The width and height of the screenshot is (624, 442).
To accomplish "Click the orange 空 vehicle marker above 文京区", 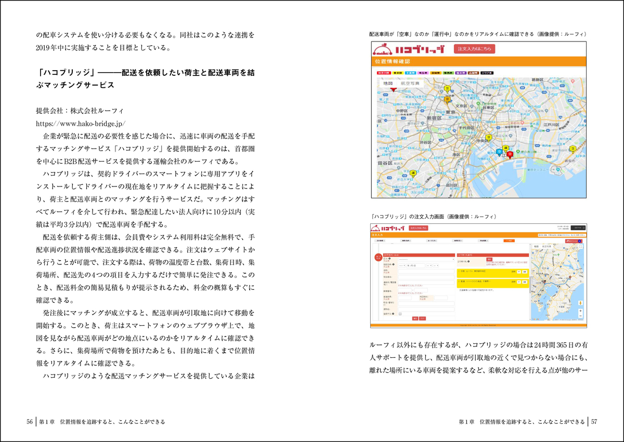I will point(447,99).
